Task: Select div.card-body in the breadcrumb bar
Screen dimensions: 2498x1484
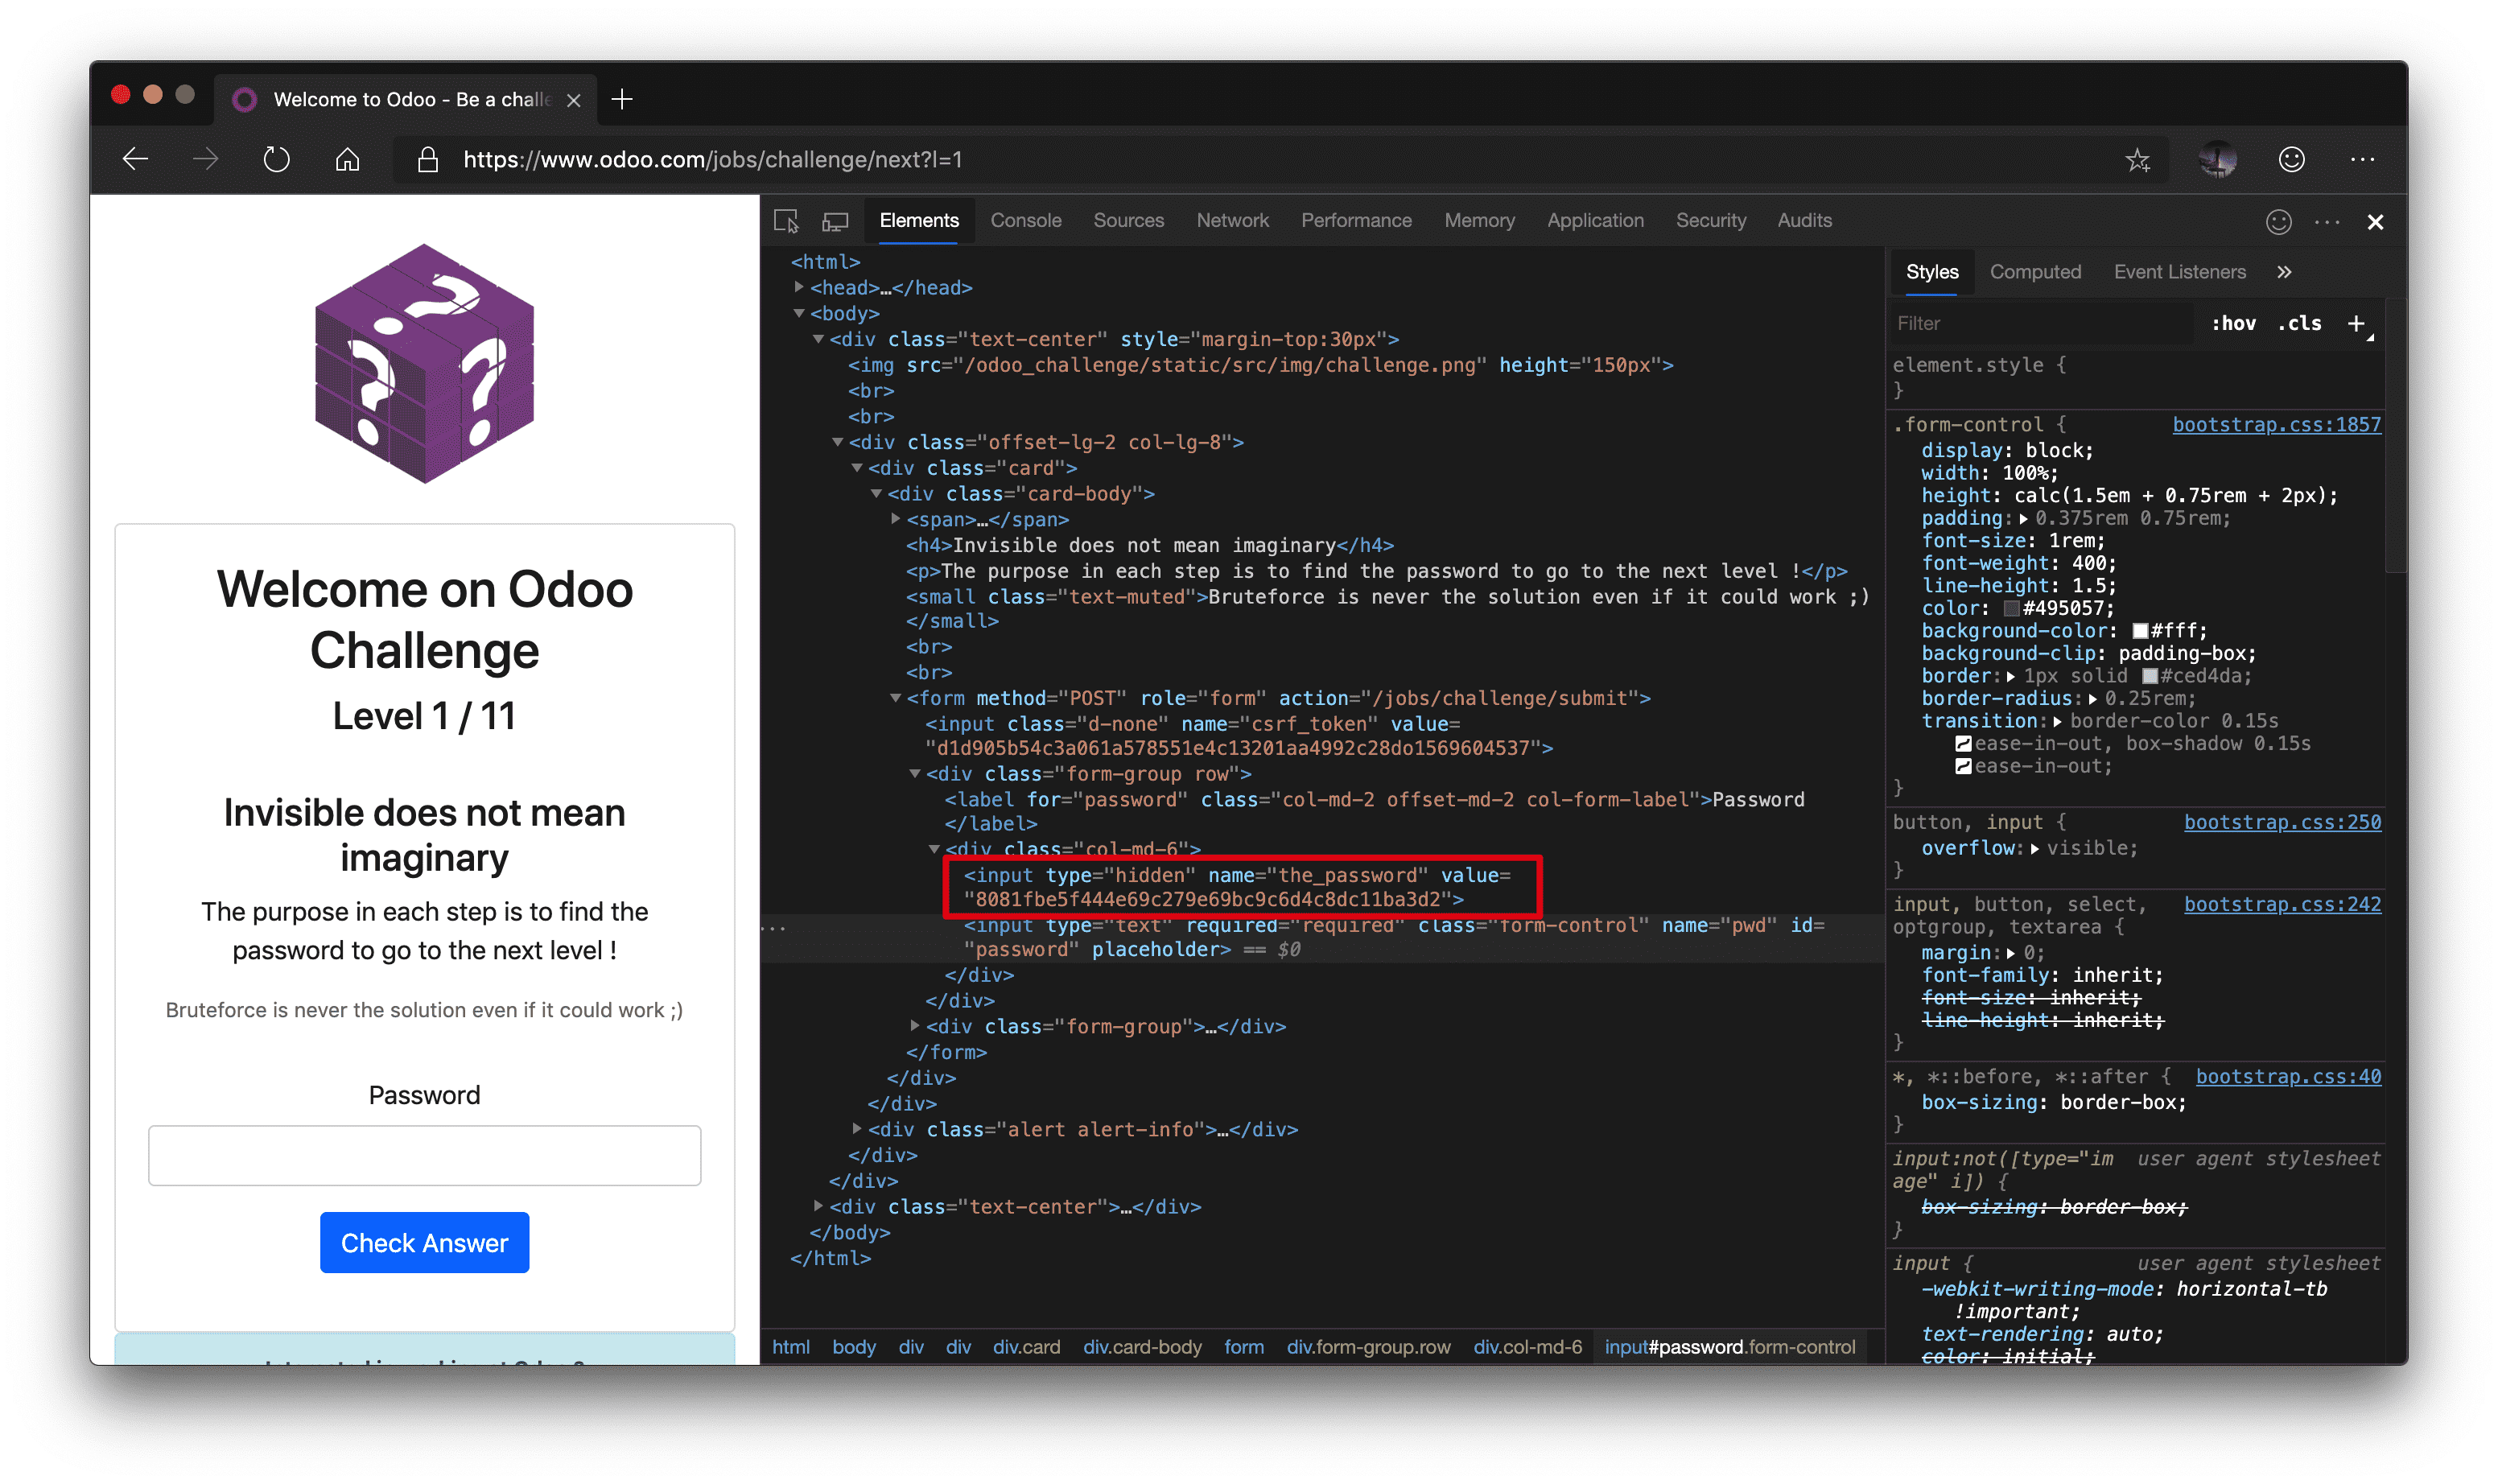Action: (x=1142, y=1347)
